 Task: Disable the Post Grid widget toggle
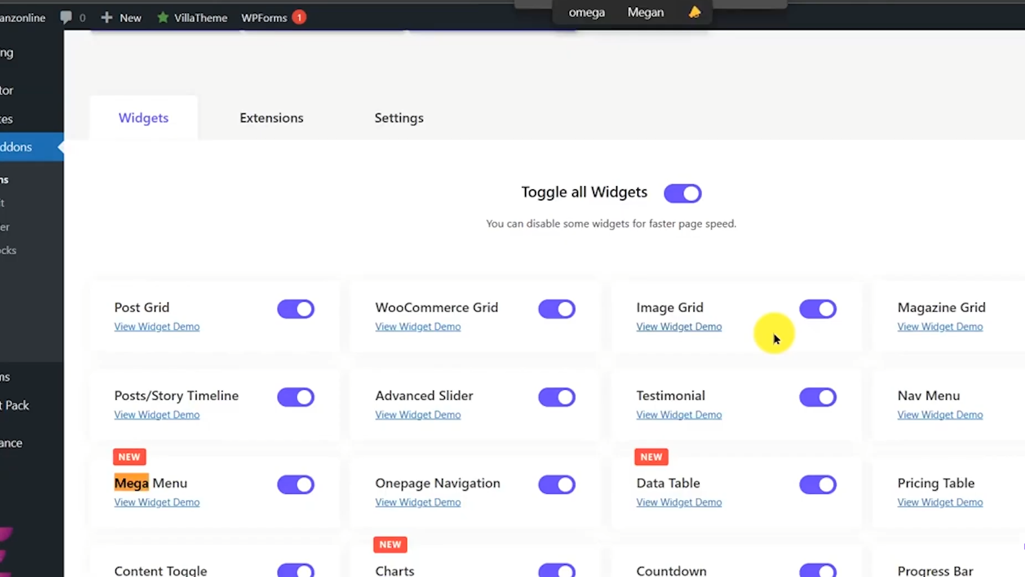296,309
